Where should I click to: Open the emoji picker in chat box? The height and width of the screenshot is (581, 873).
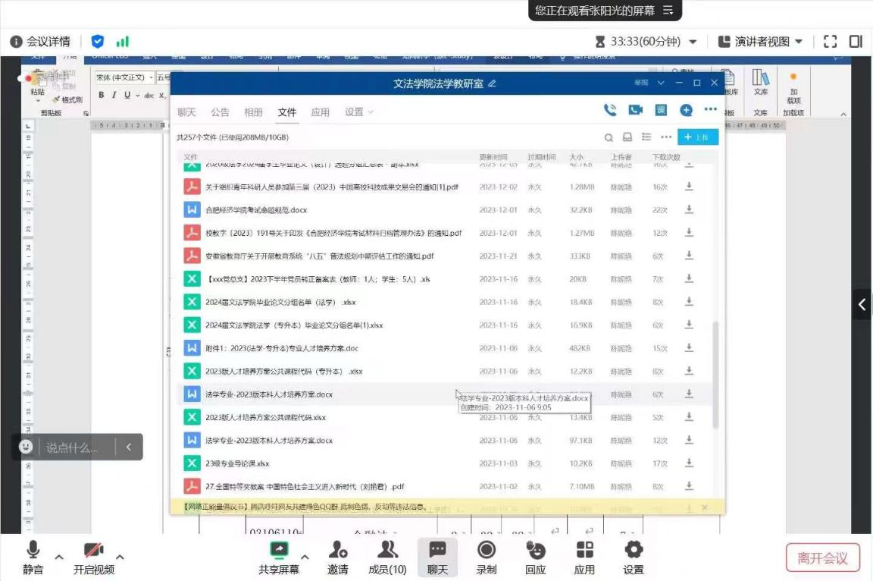[x=27, y=447]
